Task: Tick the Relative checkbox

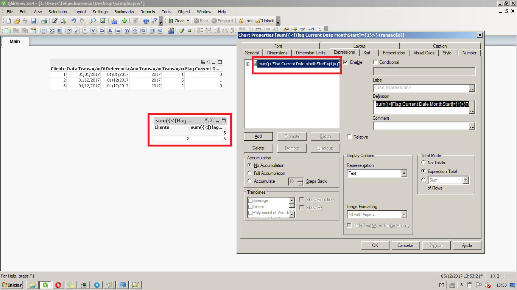Action: [x=349, y=137]
